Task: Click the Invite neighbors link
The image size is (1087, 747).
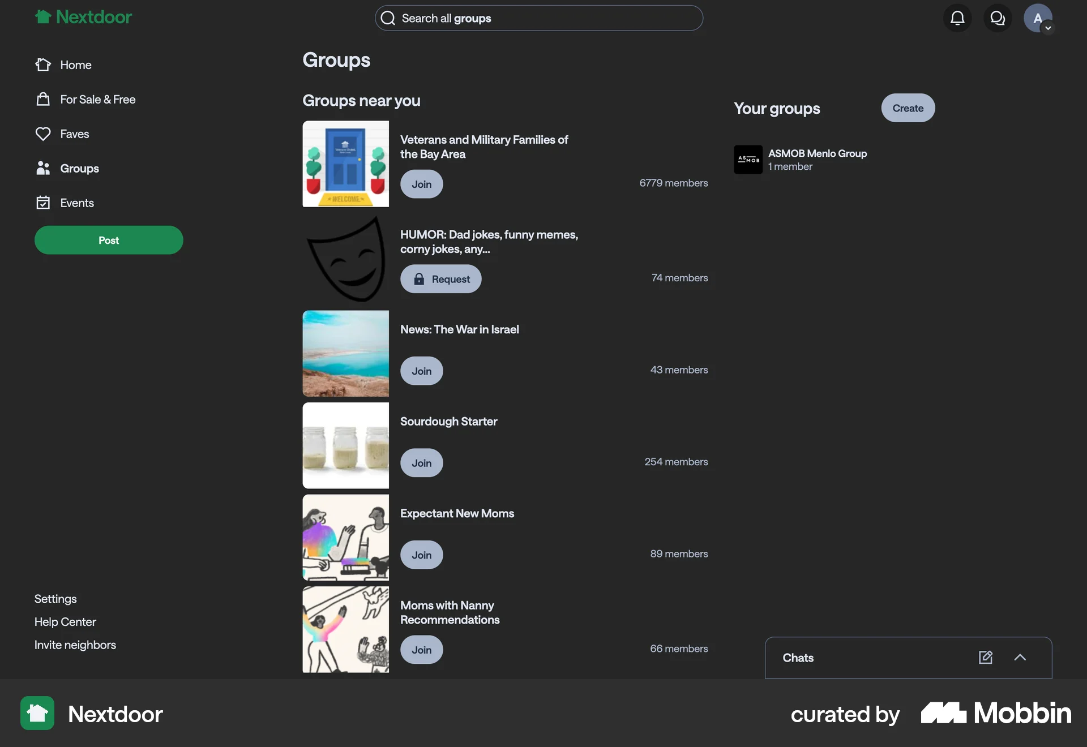Action: pyautogui.click(x=75, y=645)
